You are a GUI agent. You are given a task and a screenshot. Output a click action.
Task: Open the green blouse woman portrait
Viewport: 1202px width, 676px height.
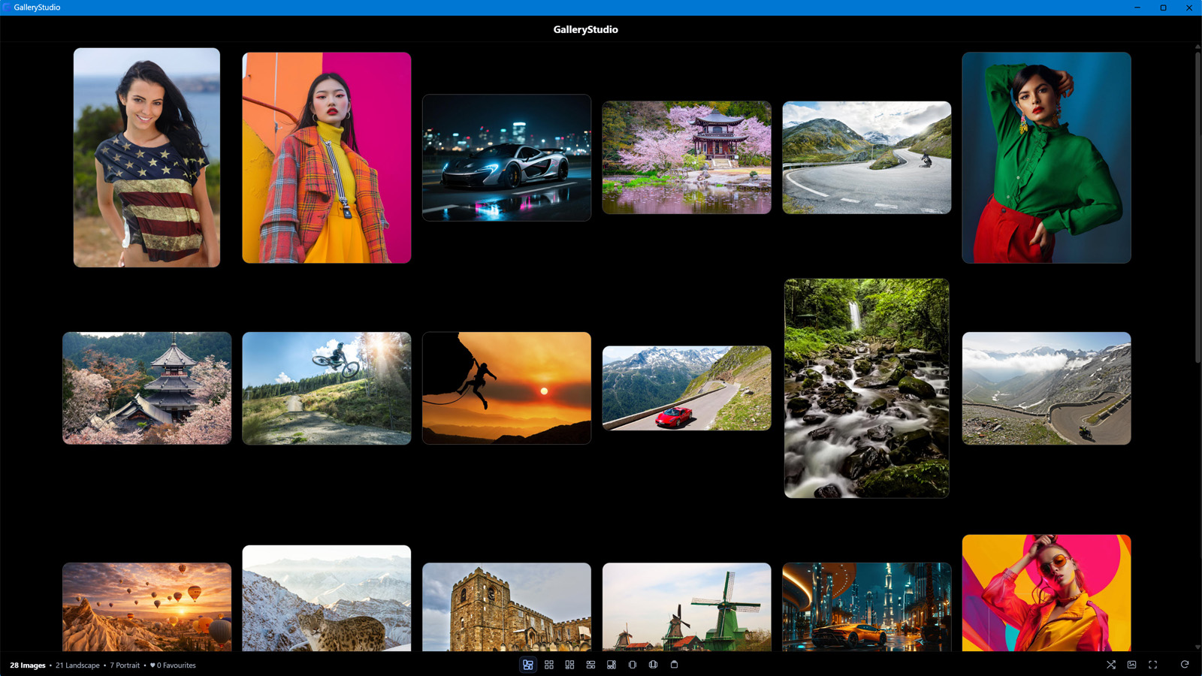(x=1046, y=158)
